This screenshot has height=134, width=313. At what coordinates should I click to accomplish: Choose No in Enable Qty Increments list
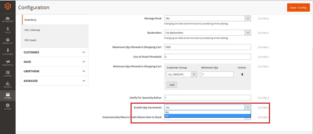tap(207, 116)
